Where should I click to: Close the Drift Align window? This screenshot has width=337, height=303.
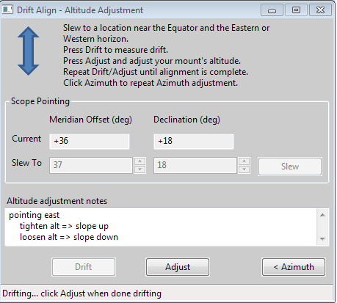[320, 10]
